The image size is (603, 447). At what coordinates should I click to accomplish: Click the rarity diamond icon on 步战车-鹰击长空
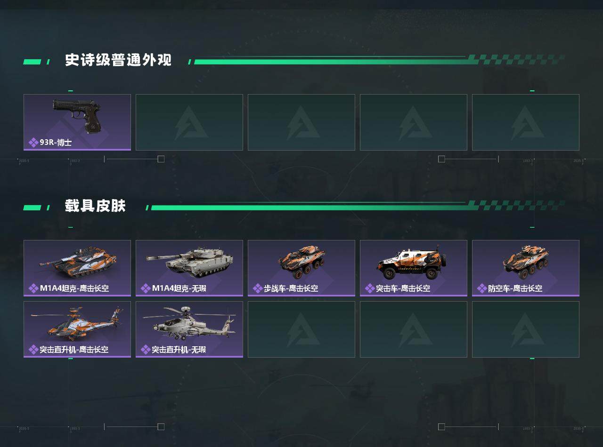coord(258,288)
